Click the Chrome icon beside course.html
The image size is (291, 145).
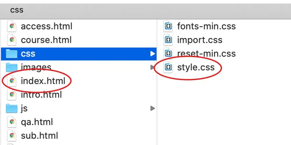(x=12, y=40)
